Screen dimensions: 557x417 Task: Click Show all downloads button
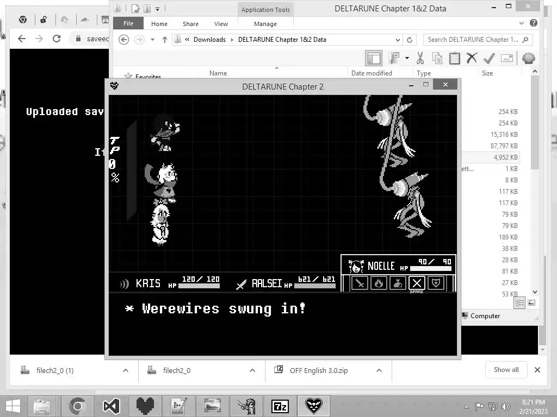(x=506, y=370)
